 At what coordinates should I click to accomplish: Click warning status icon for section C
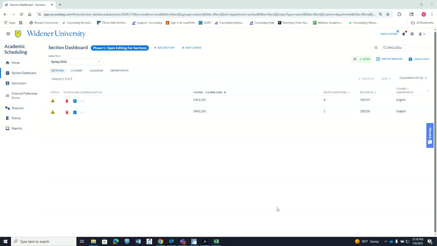click(53, 112)
